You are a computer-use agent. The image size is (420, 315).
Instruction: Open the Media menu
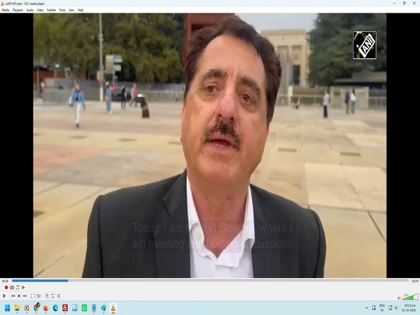point(6,10)
